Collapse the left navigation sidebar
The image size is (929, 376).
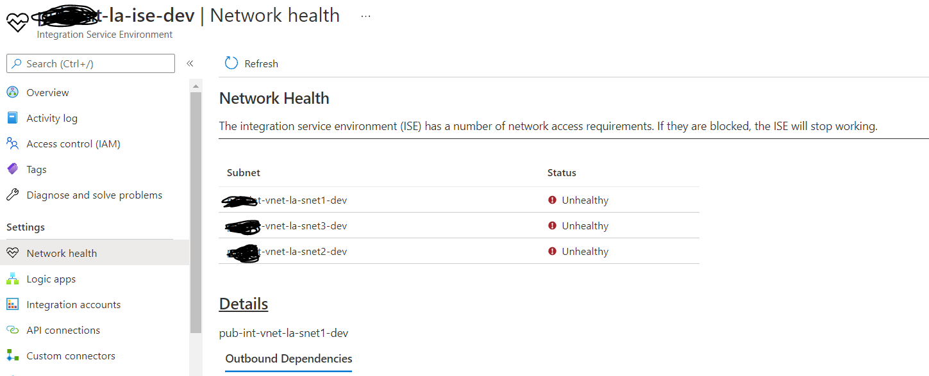coord(190,63)
